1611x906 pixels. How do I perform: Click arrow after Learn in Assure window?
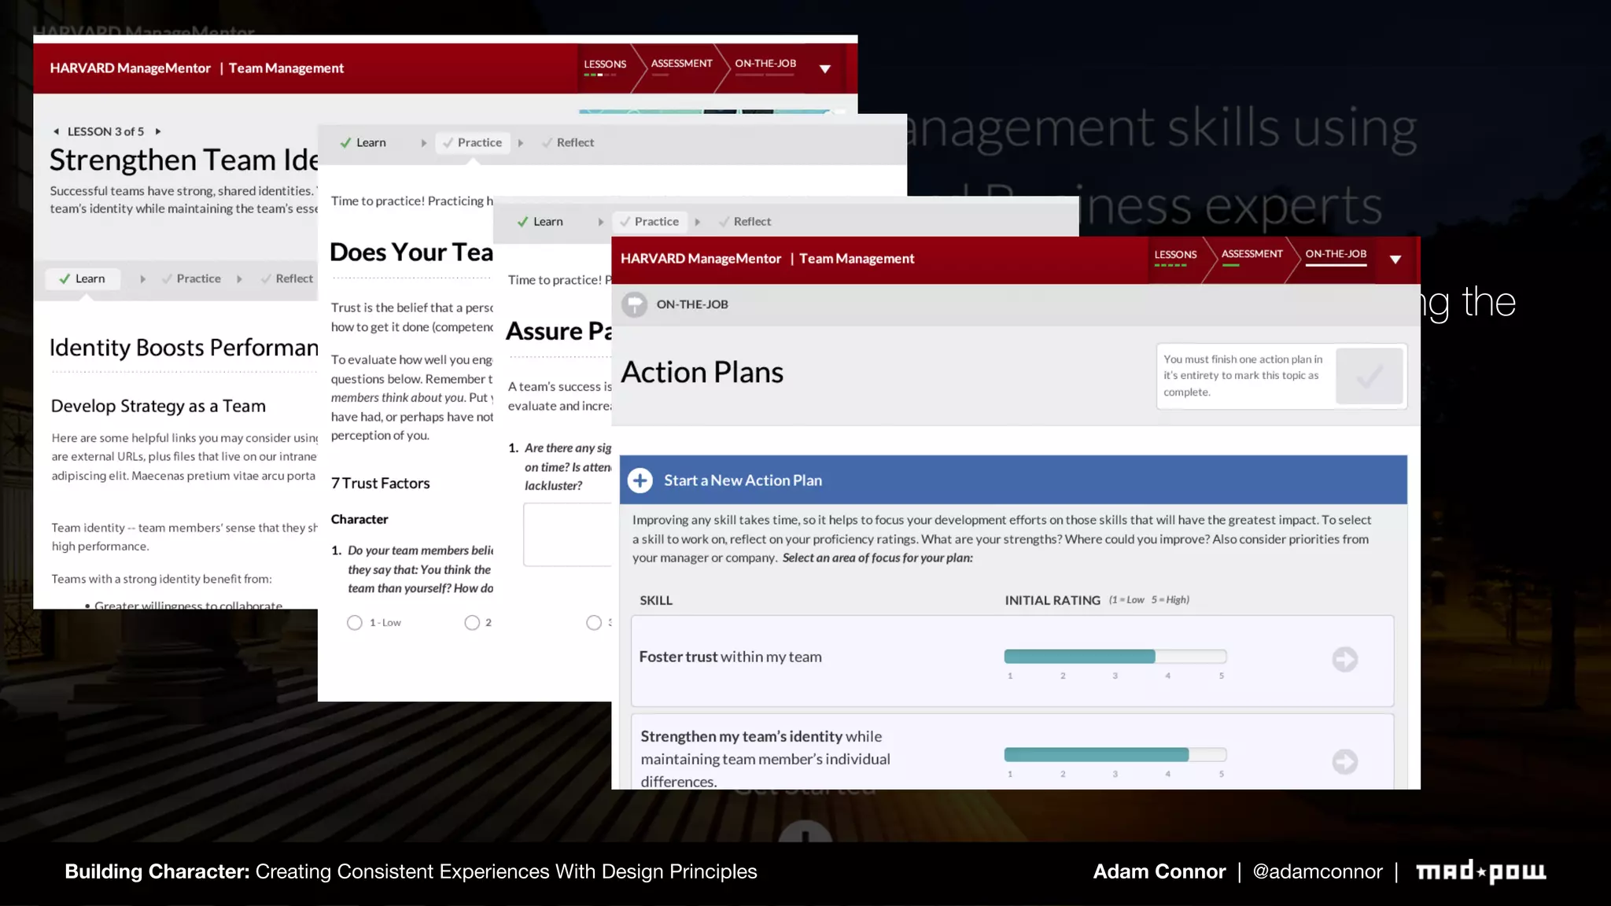pos(600,223)
